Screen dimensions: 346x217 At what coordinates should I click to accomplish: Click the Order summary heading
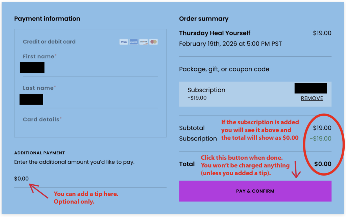click(x=204, y=19)
